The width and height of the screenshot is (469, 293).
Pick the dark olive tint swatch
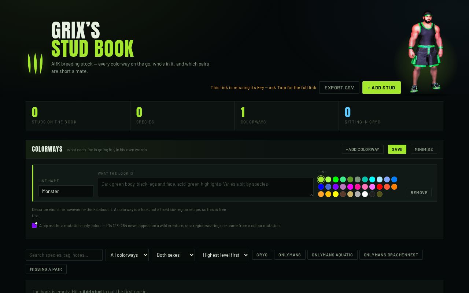click(x=380, y=194)
